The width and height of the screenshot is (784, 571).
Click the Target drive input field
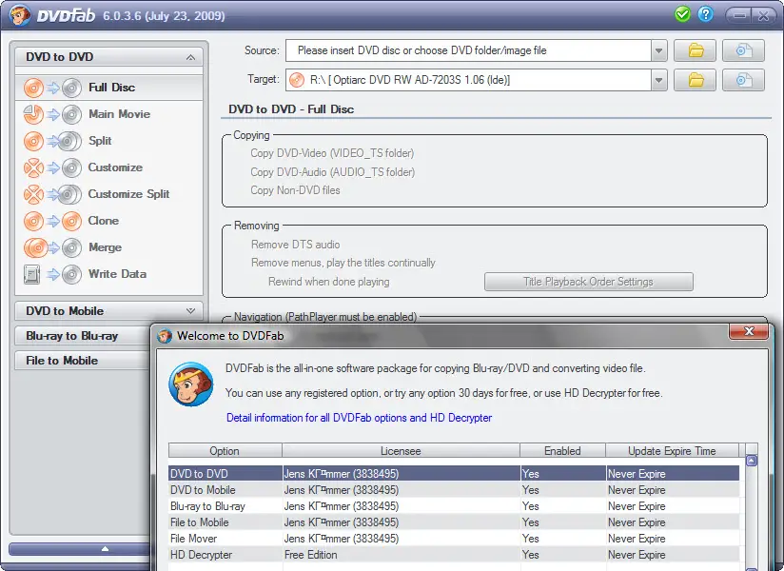point(468,80)
